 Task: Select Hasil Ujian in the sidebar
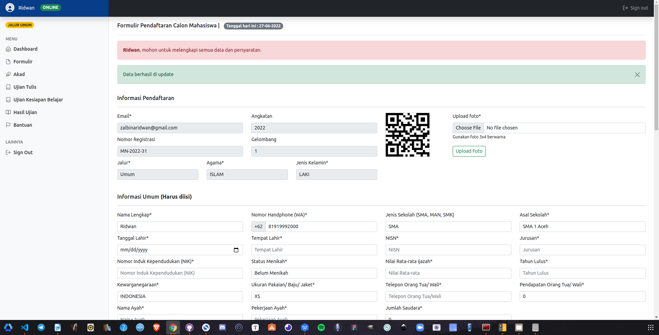(25, 112)
